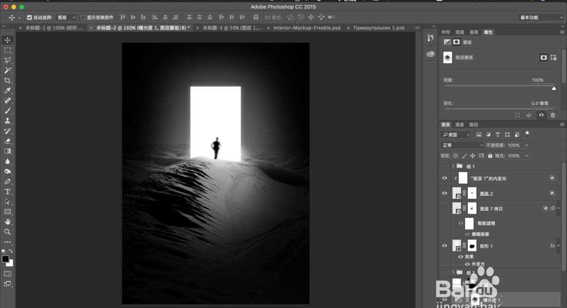Select the Move tool in the toolbar

[x=7, y=40]
